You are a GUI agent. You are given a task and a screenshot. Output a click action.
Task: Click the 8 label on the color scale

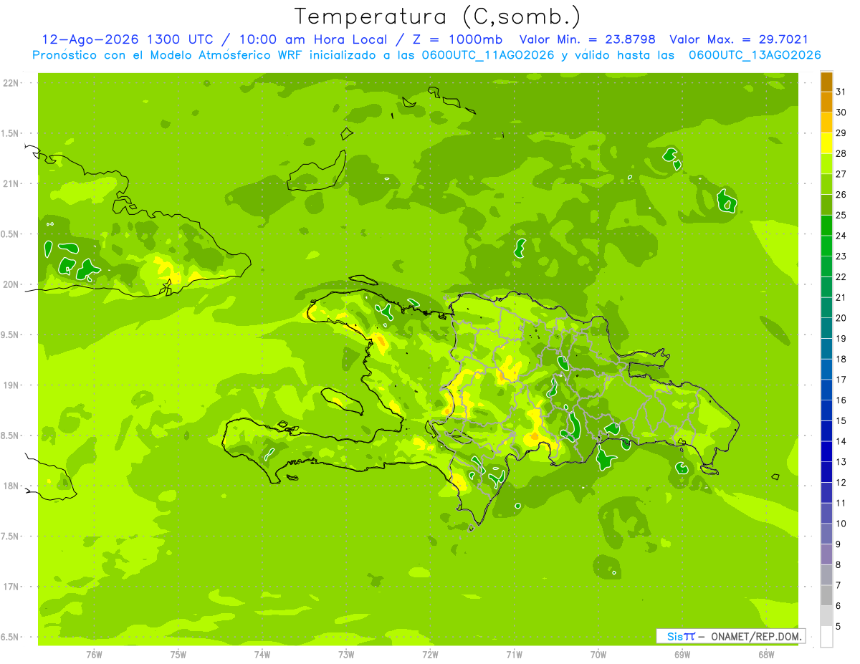(x=838, y=564)
